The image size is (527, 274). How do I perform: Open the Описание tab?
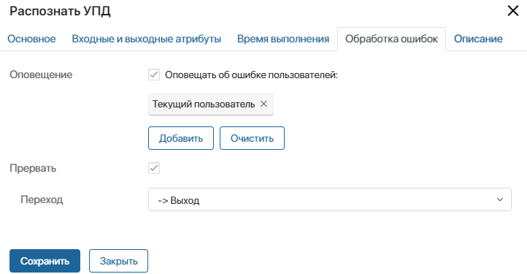click(x=478, y=39)
